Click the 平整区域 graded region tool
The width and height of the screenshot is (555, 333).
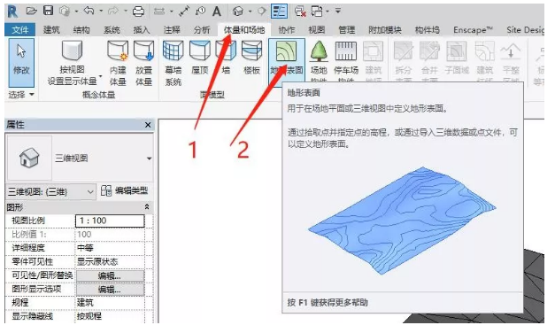click(x=511, y=61)
